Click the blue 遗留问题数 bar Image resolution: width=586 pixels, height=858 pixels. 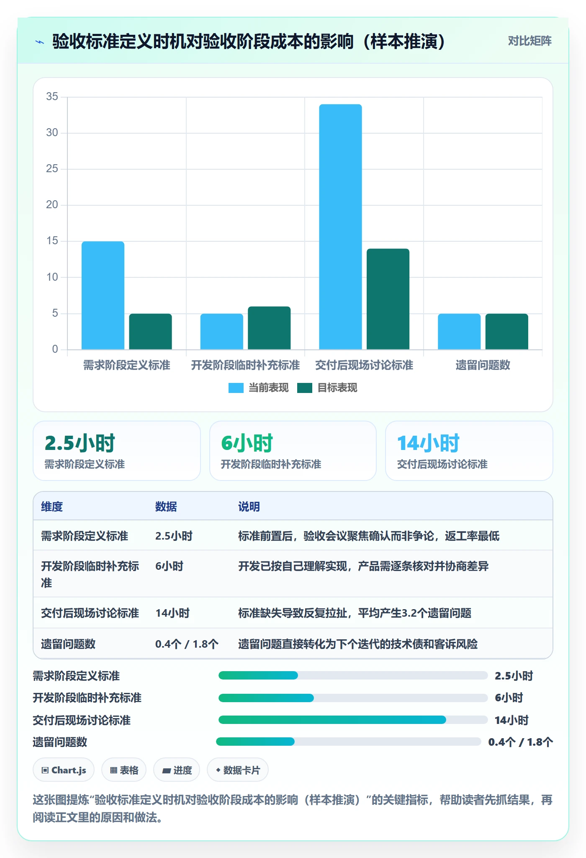(x=459, y=331)
